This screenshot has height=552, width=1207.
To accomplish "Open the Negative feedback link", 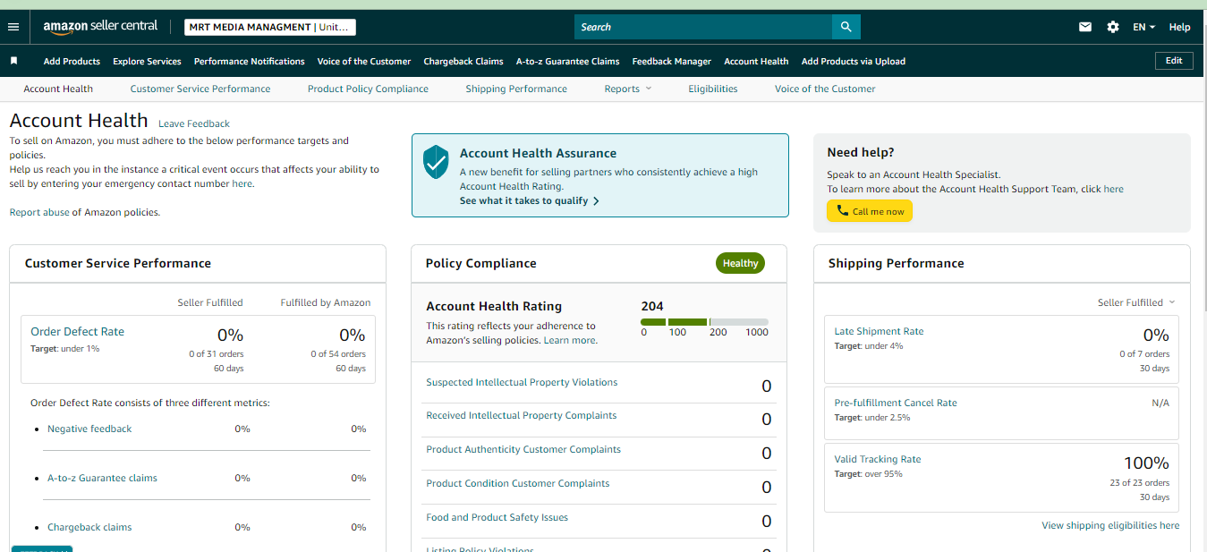I will click(x=89, y=429).
